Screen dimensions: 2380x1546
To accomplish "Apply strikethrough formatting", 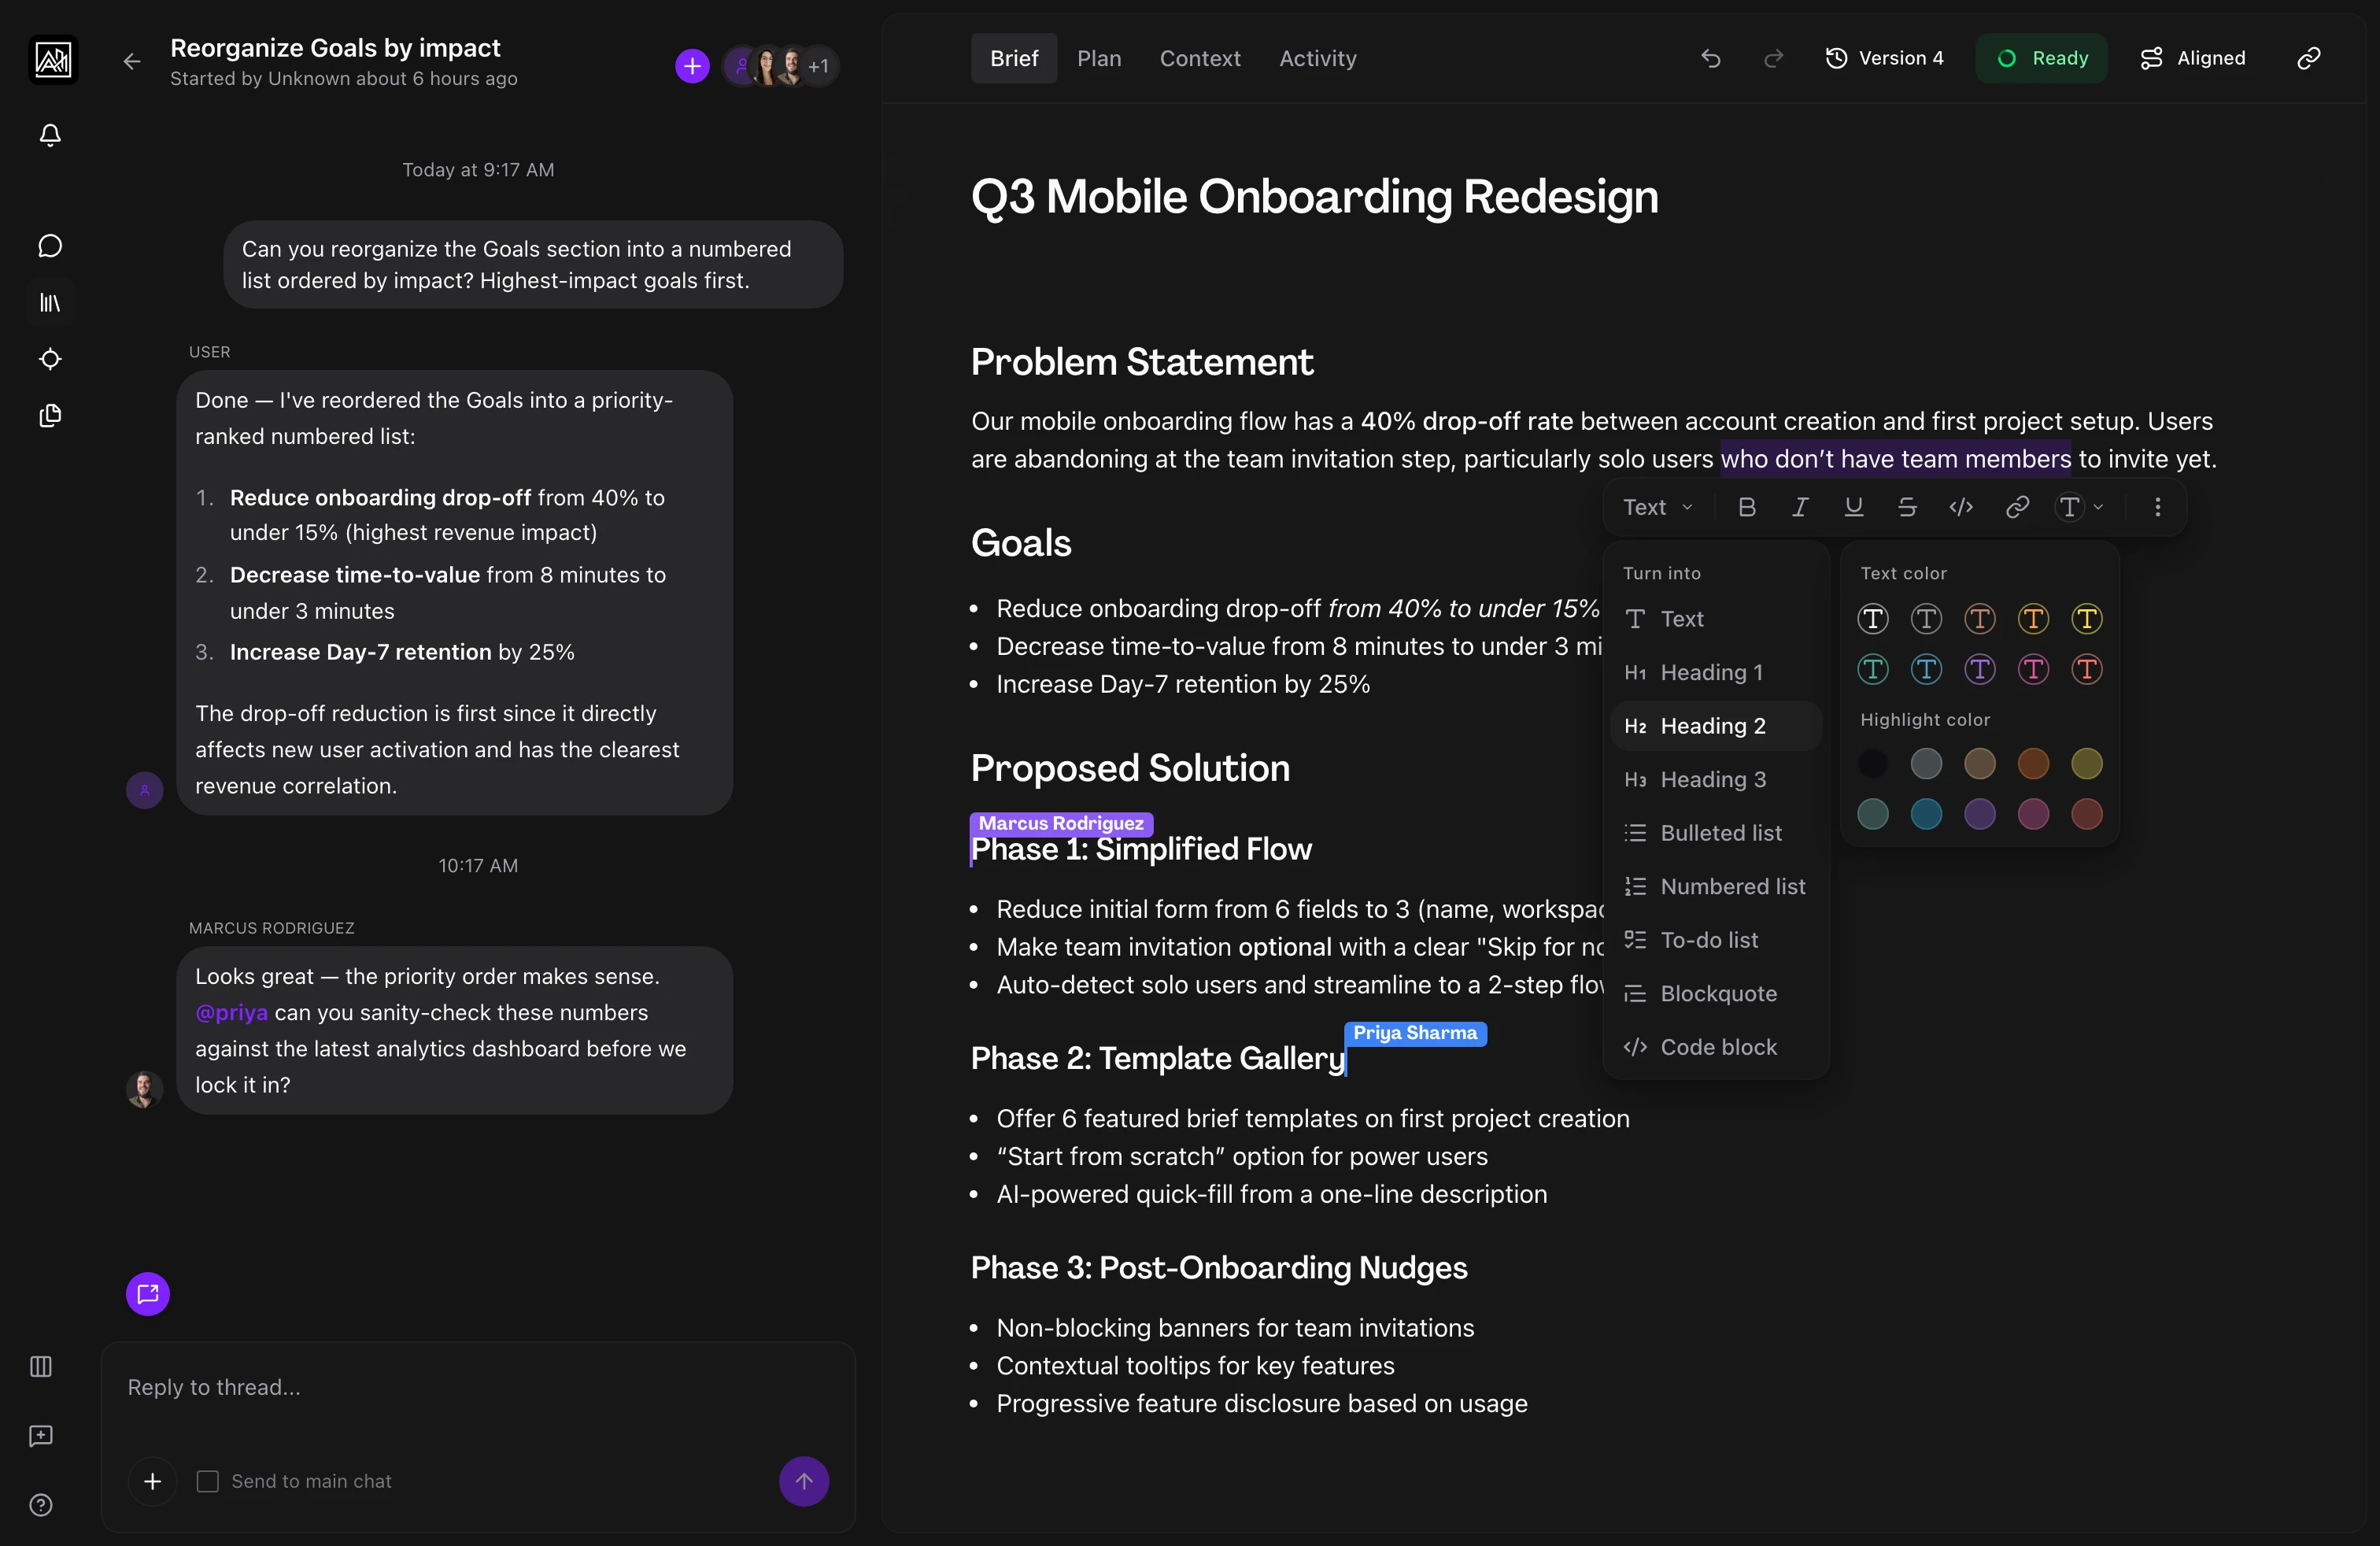I will [1907, 507].
